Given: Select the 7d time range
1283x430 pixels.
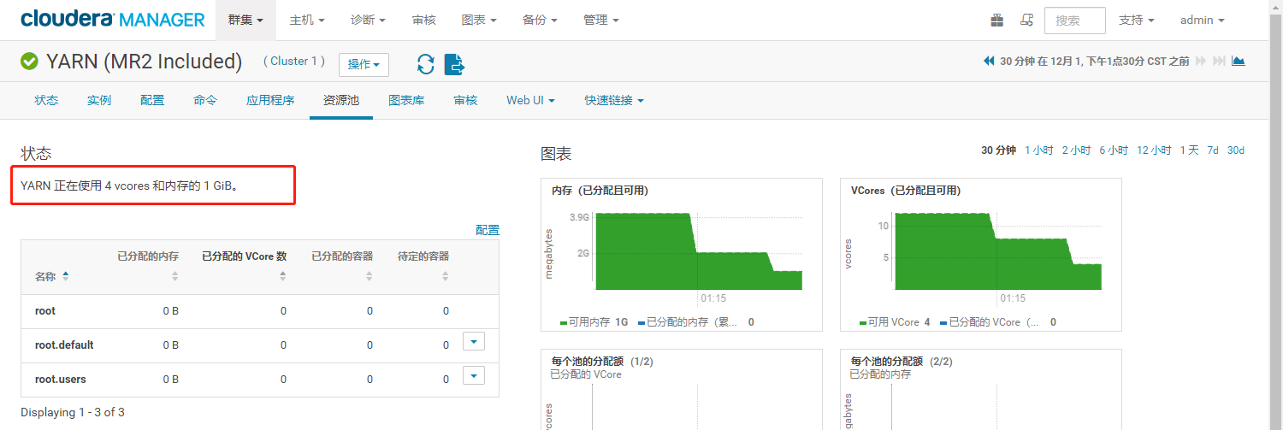Looking at the screenshot, I should (x=1213, y=150).
